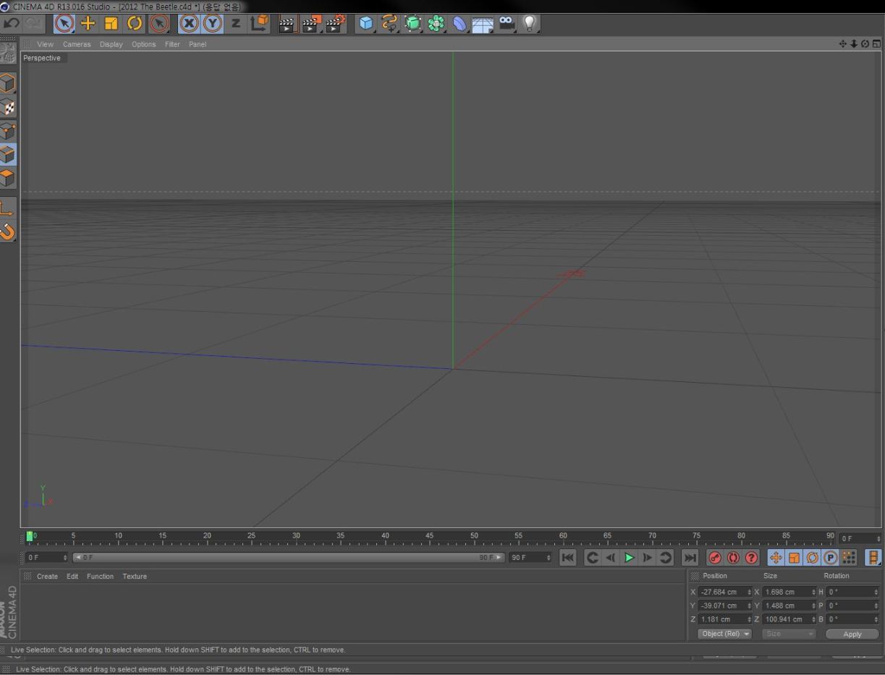Switch to Points mode
This screenshot has width=885, height=675.
pos(8,131)
